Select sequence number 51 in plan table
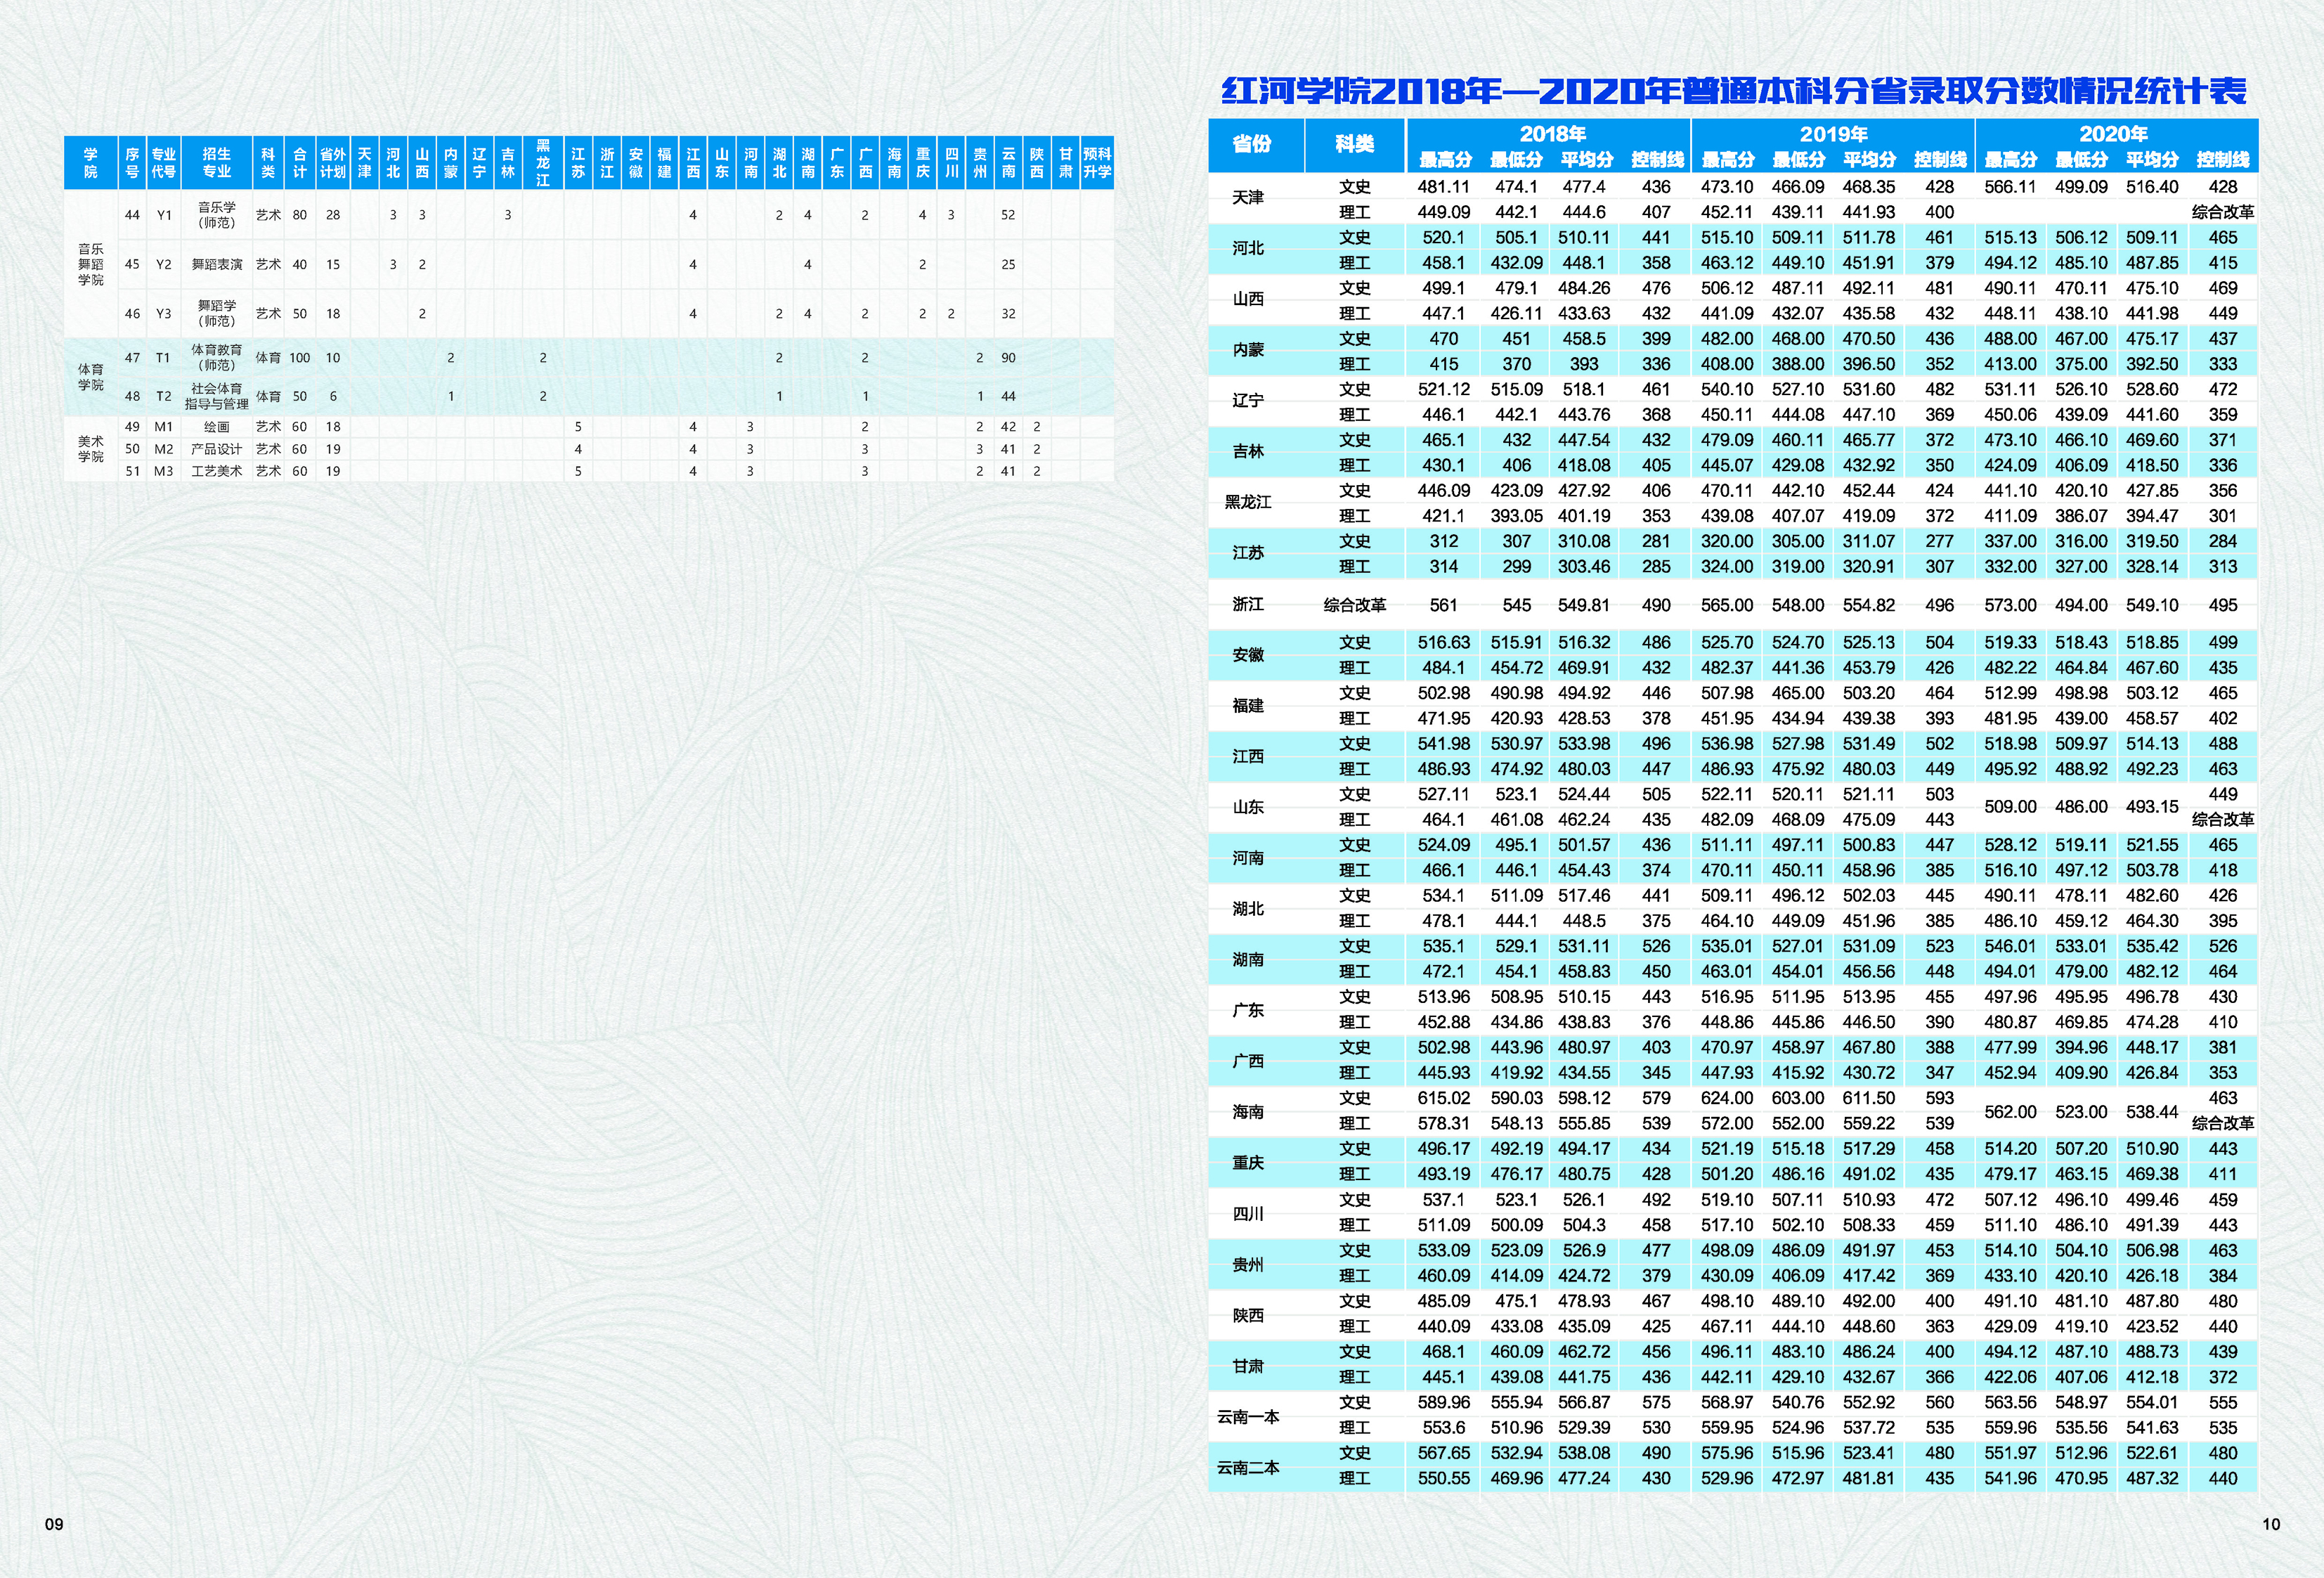The height and width of the screenshot is (1578, 2324). pos(132,471)
